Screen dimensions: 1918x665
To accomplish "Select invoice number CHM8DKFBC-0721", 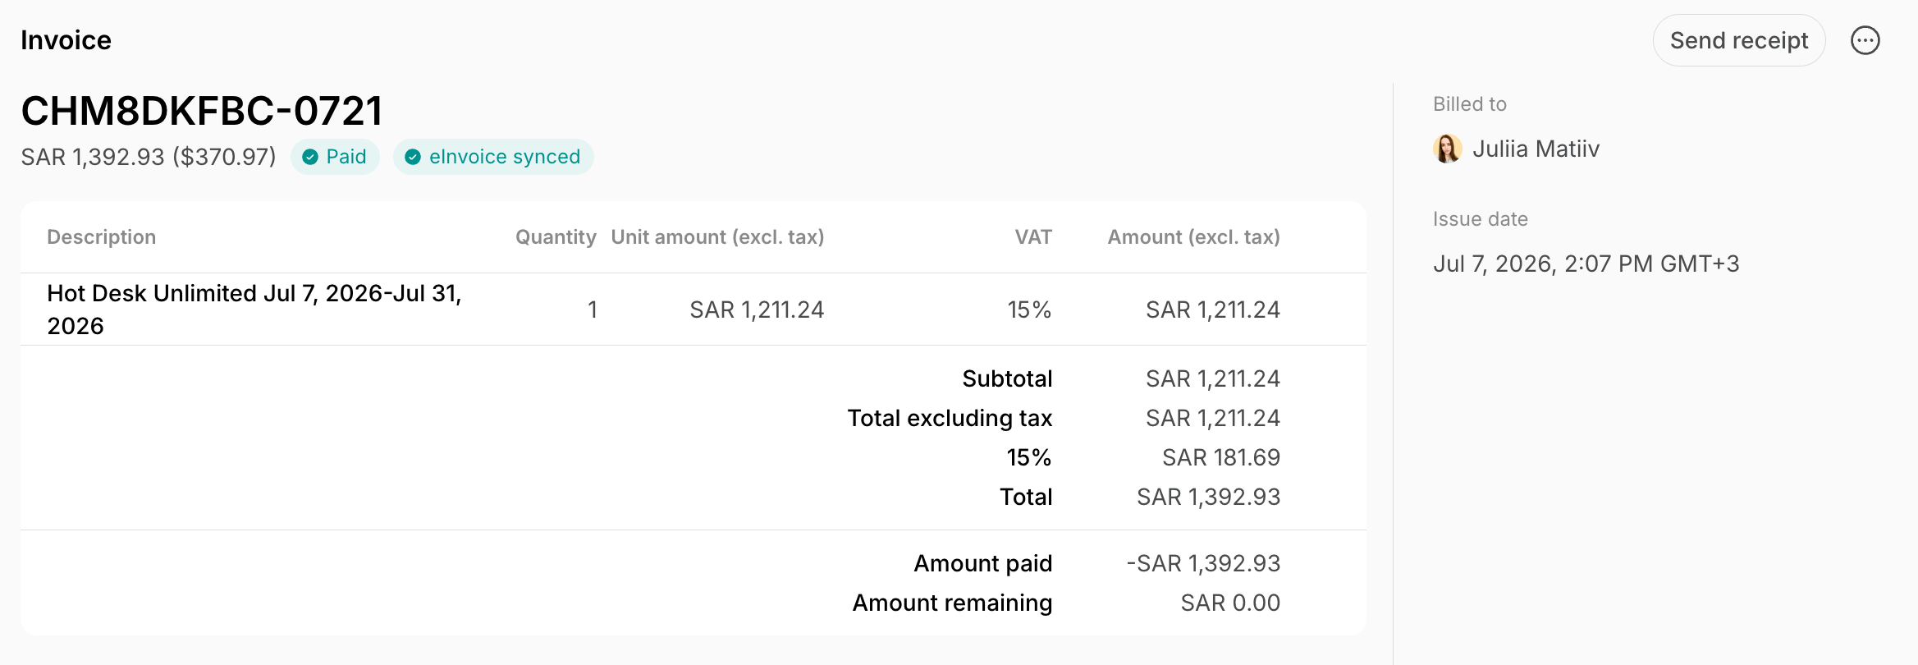I will [202, 111].
